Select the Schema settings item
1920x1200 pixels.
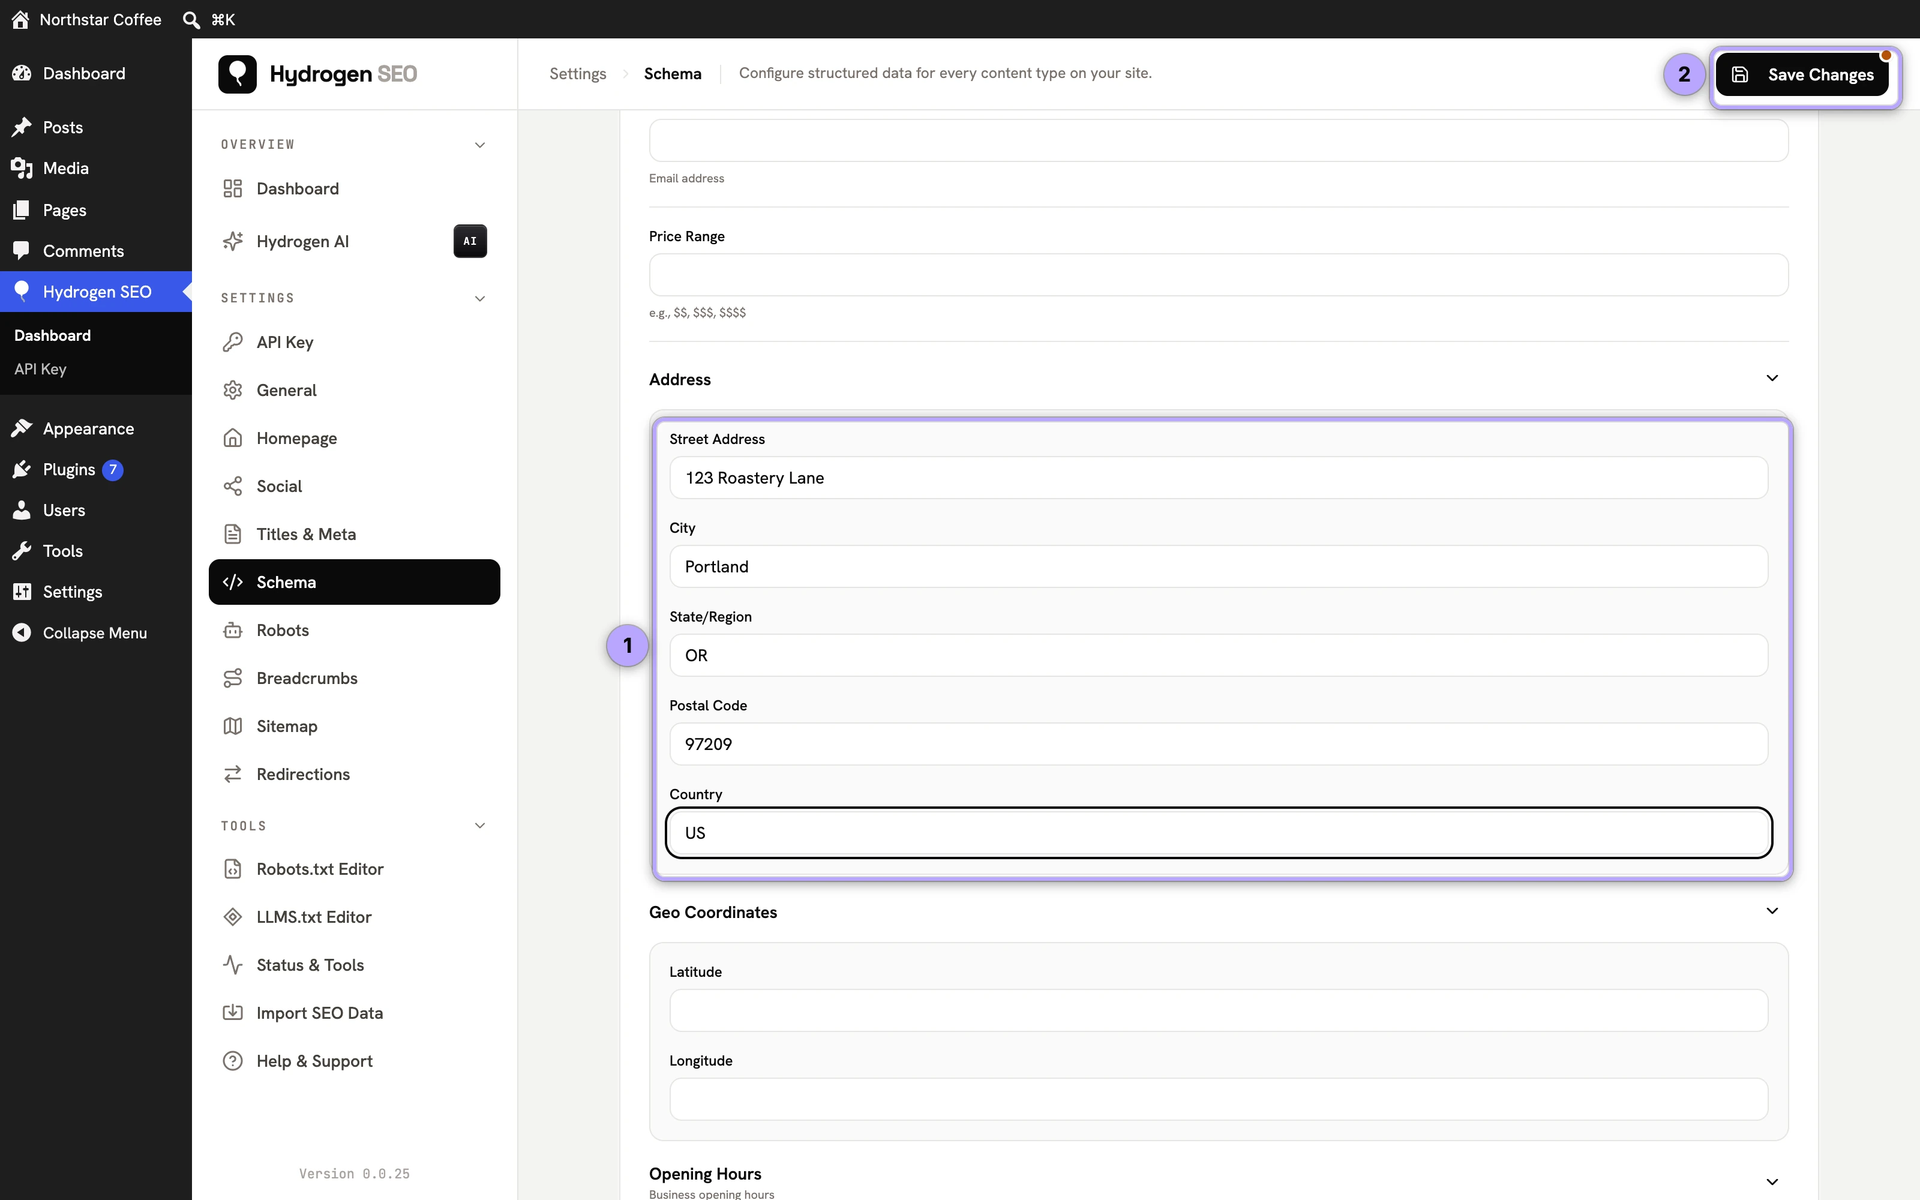(355, 583)
